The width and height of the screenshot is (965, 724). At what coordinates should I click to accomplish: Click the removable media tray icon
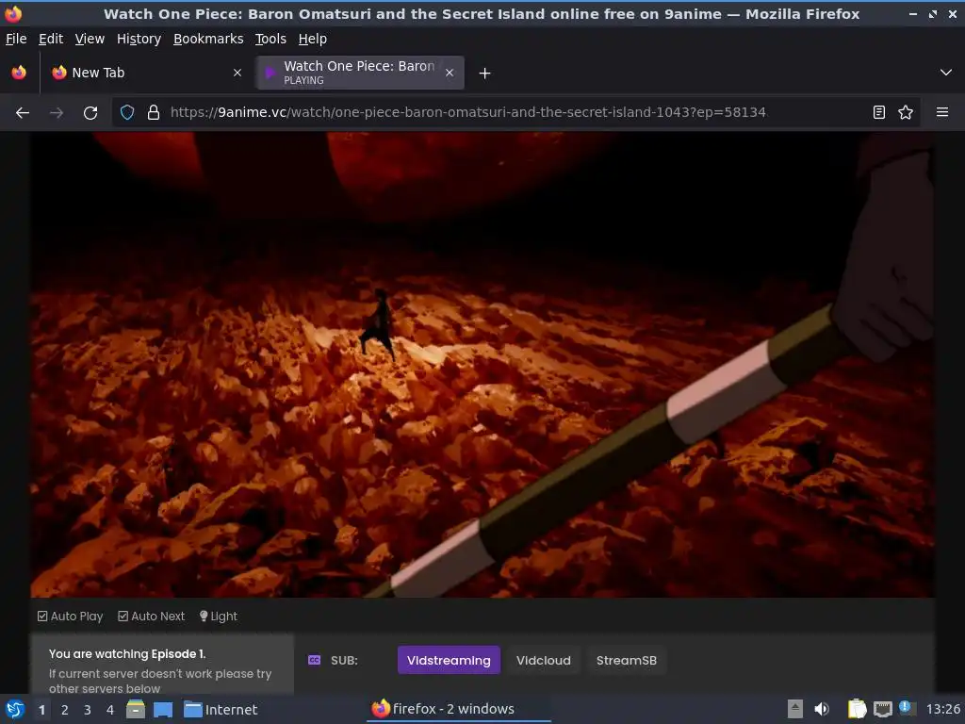click(x=795, y=709)
